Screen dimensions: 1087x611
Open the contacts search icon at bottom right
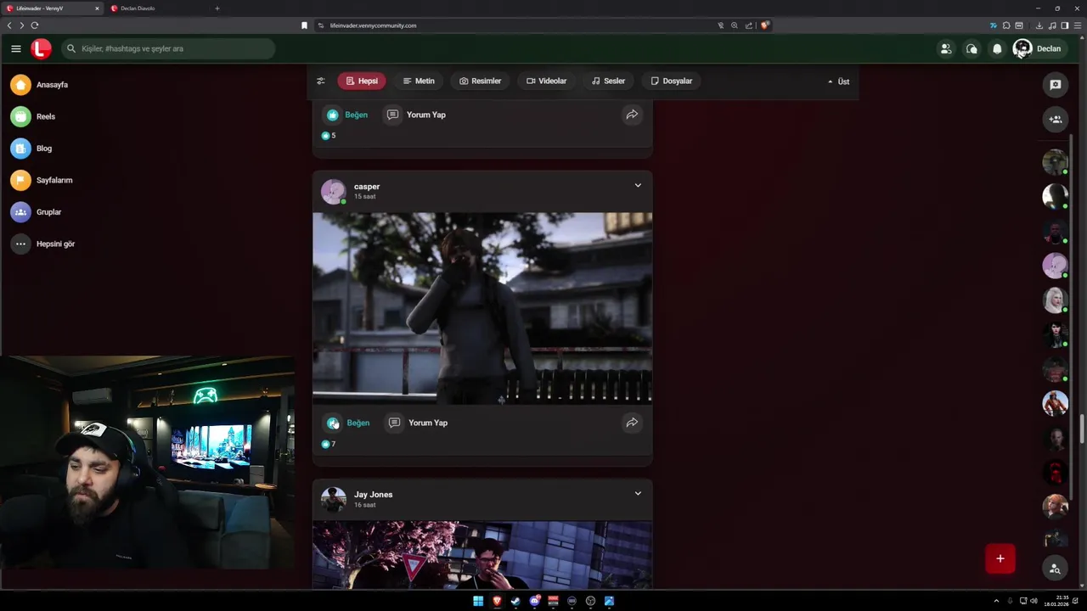[x=1055, y=569]
